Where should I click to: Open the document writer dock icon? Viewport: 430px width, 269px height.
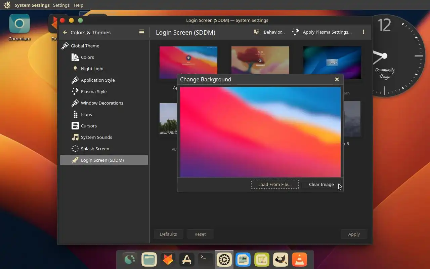click(x=243, y=260)
